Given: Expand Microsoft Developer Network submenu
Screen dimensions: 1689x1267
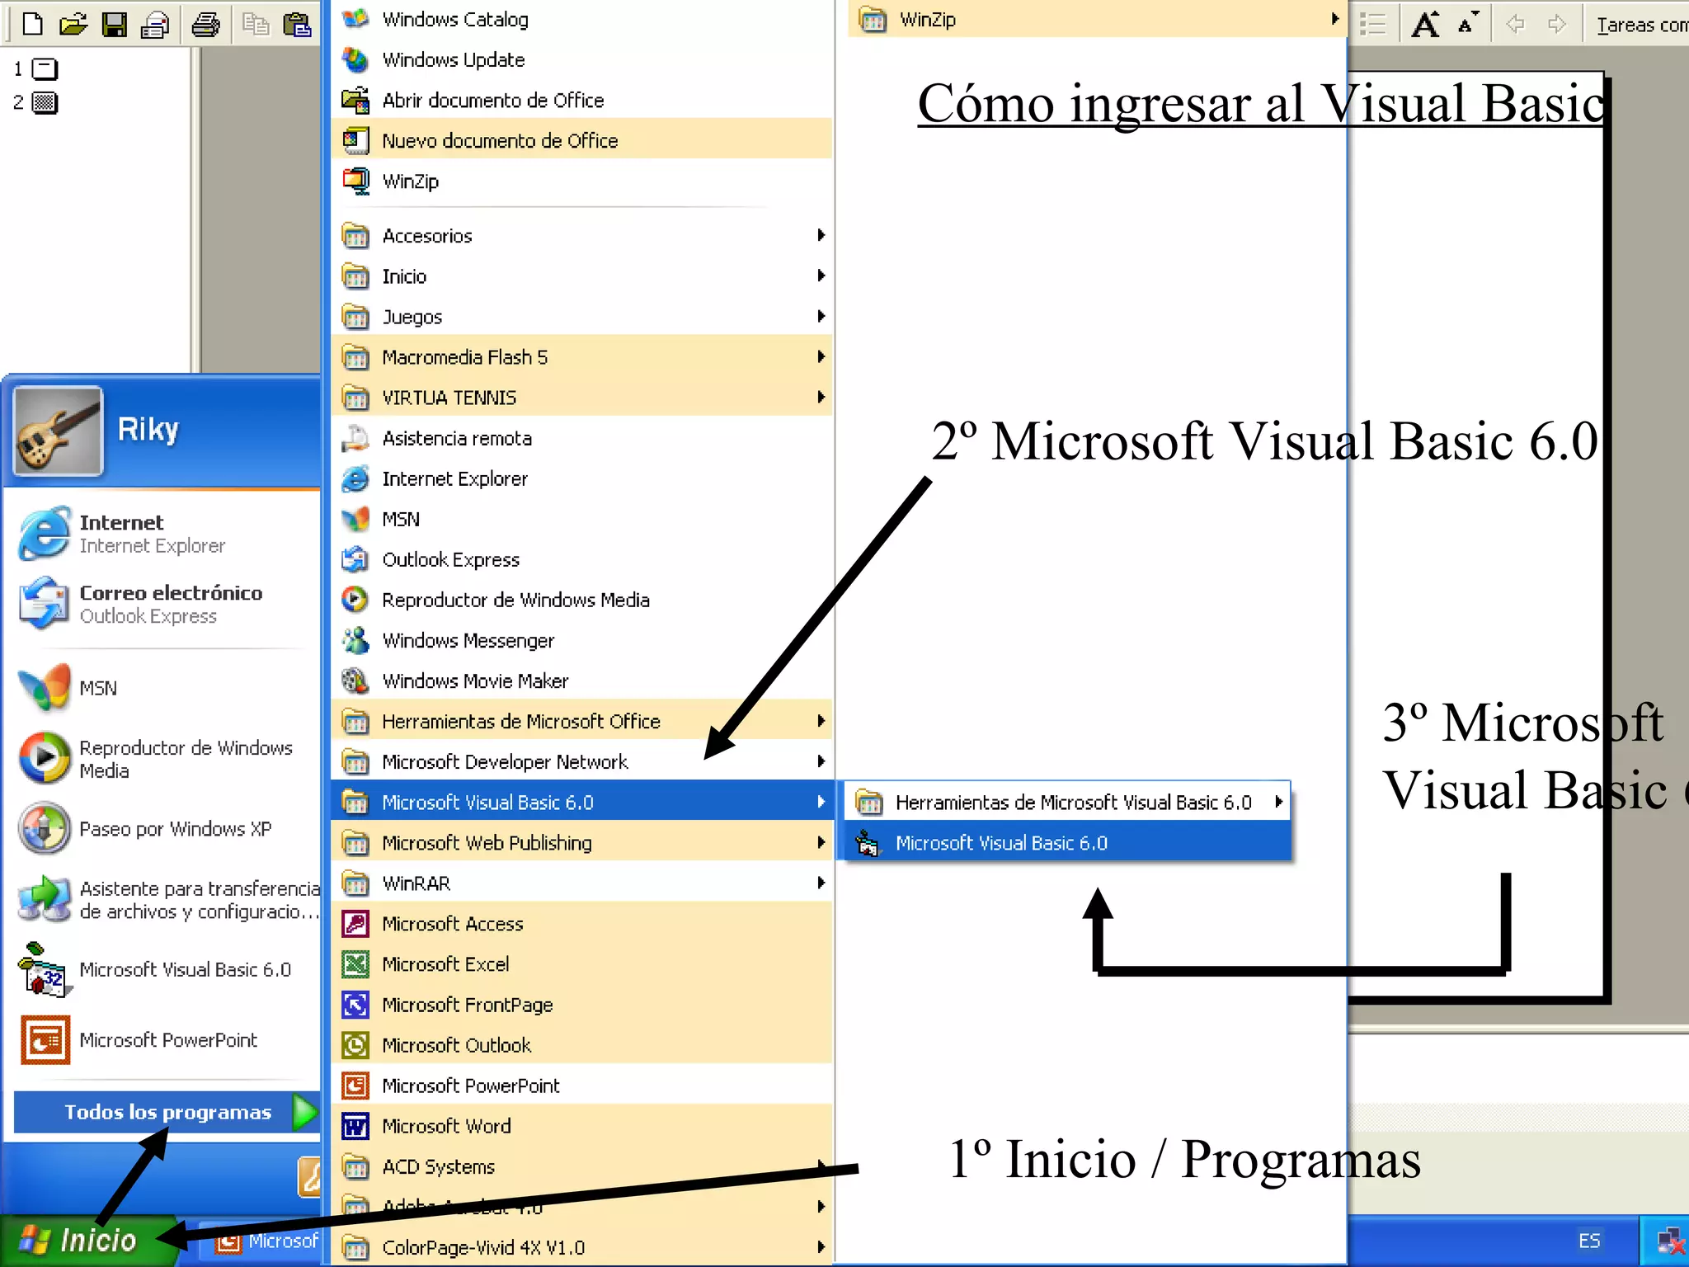Looking at the screenshot, I should (x=582, y=761).
